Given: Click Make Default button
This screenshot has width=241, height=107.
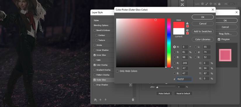Looking at the screenshot, I should (x=164, y=94).
